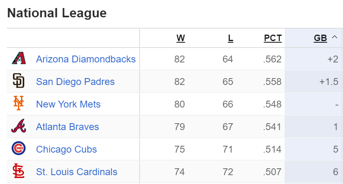Open the San Diego Padres link

click(x=75, y=82)
